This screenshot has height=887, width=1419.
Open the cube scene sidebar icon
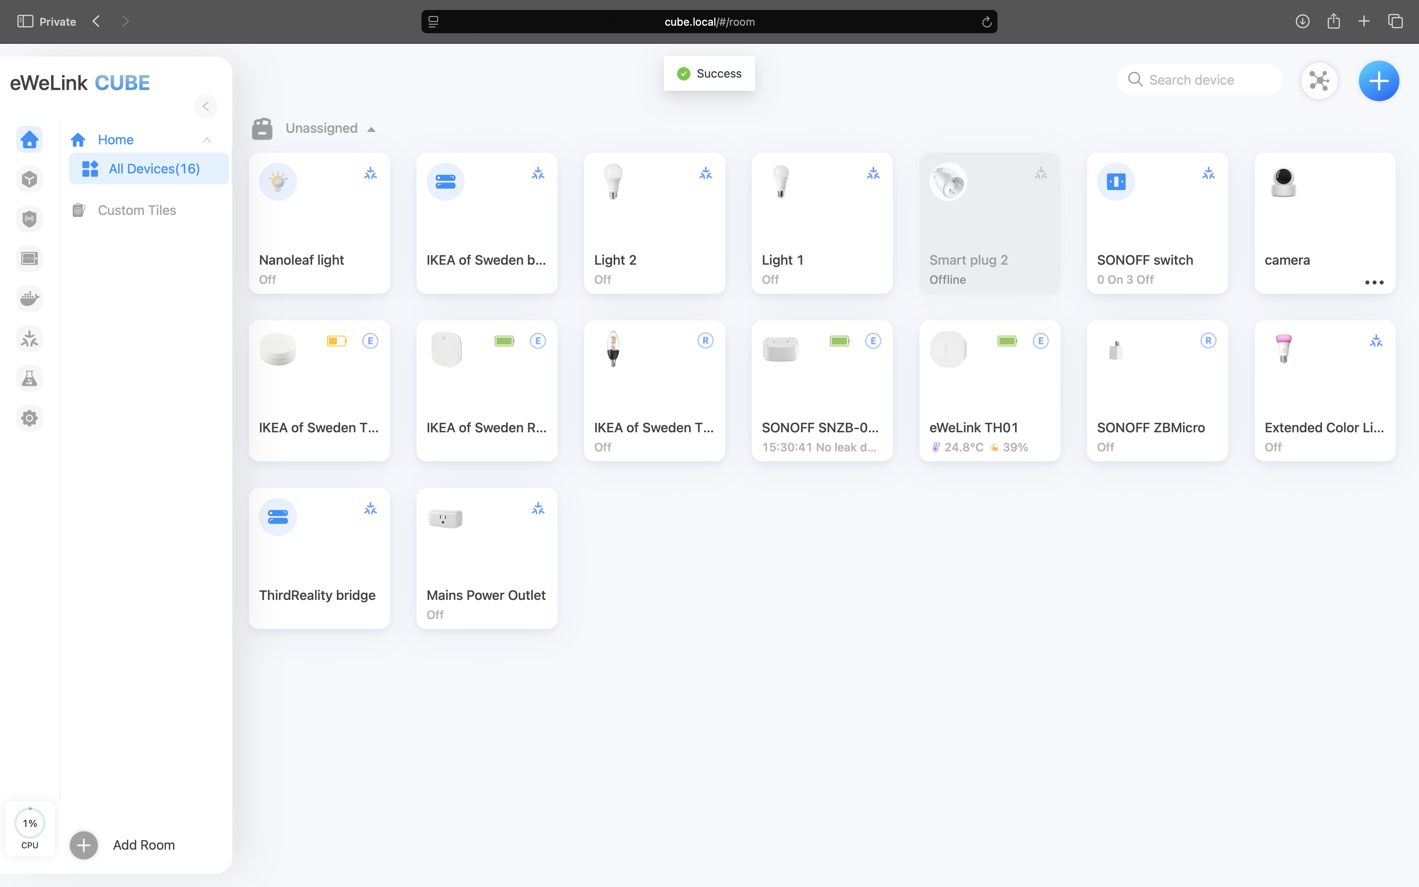[29, 180]
